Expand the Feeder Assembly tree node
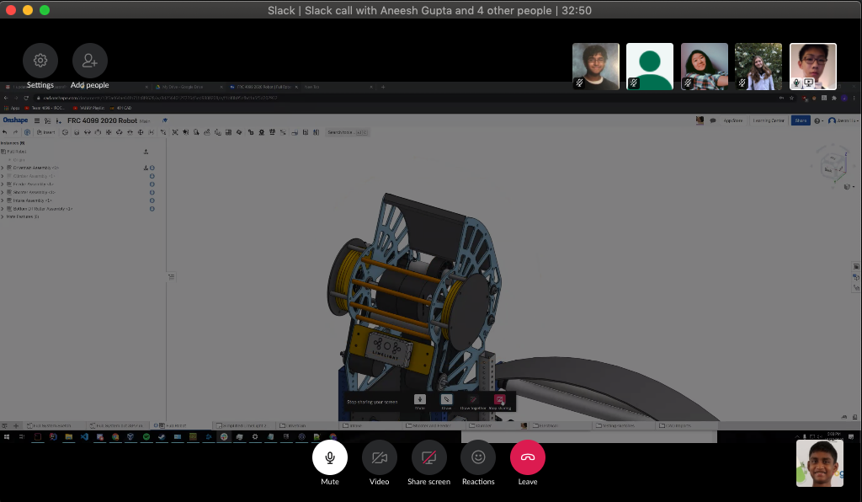The height and width of the screenshot is (502, 862). pos(3,184)
